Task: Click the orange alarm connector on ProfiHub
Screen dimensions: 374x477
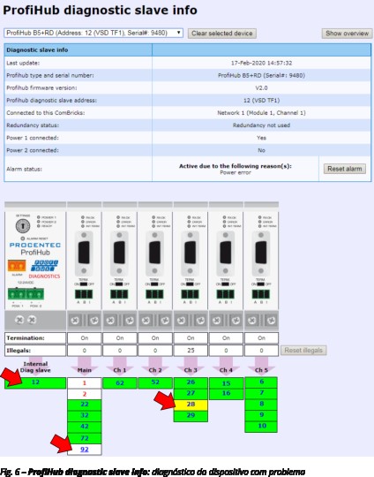Action: pos(17,266)
